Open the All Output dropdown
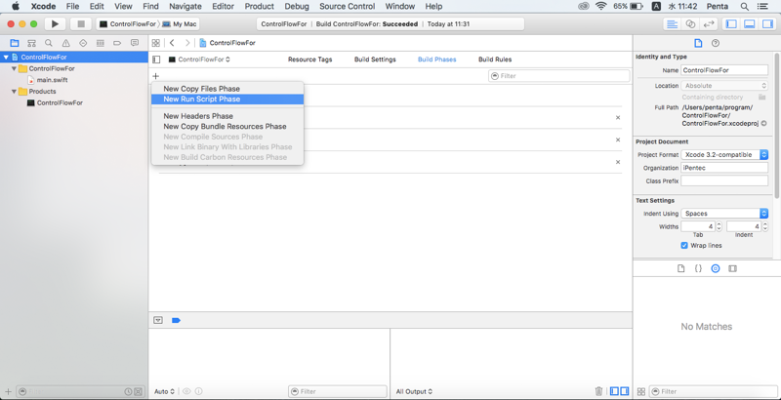 tap(414, 391)
